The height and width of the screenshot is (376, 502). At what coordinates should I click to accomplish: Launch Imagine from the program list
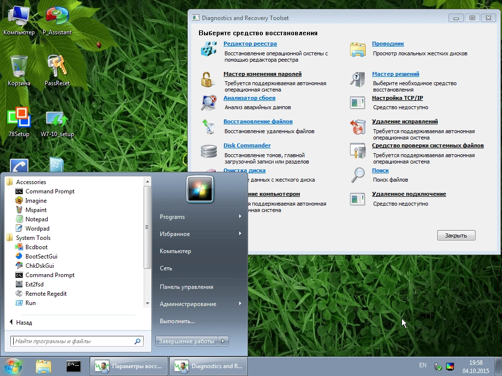point(31,200)
